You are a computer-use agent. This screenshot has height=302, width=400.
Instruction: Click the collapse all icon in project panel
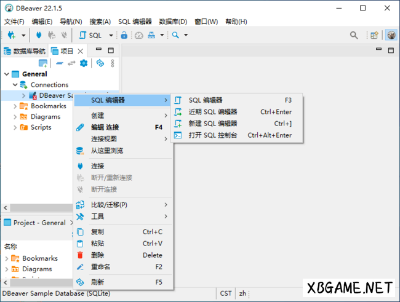[60, 63]
